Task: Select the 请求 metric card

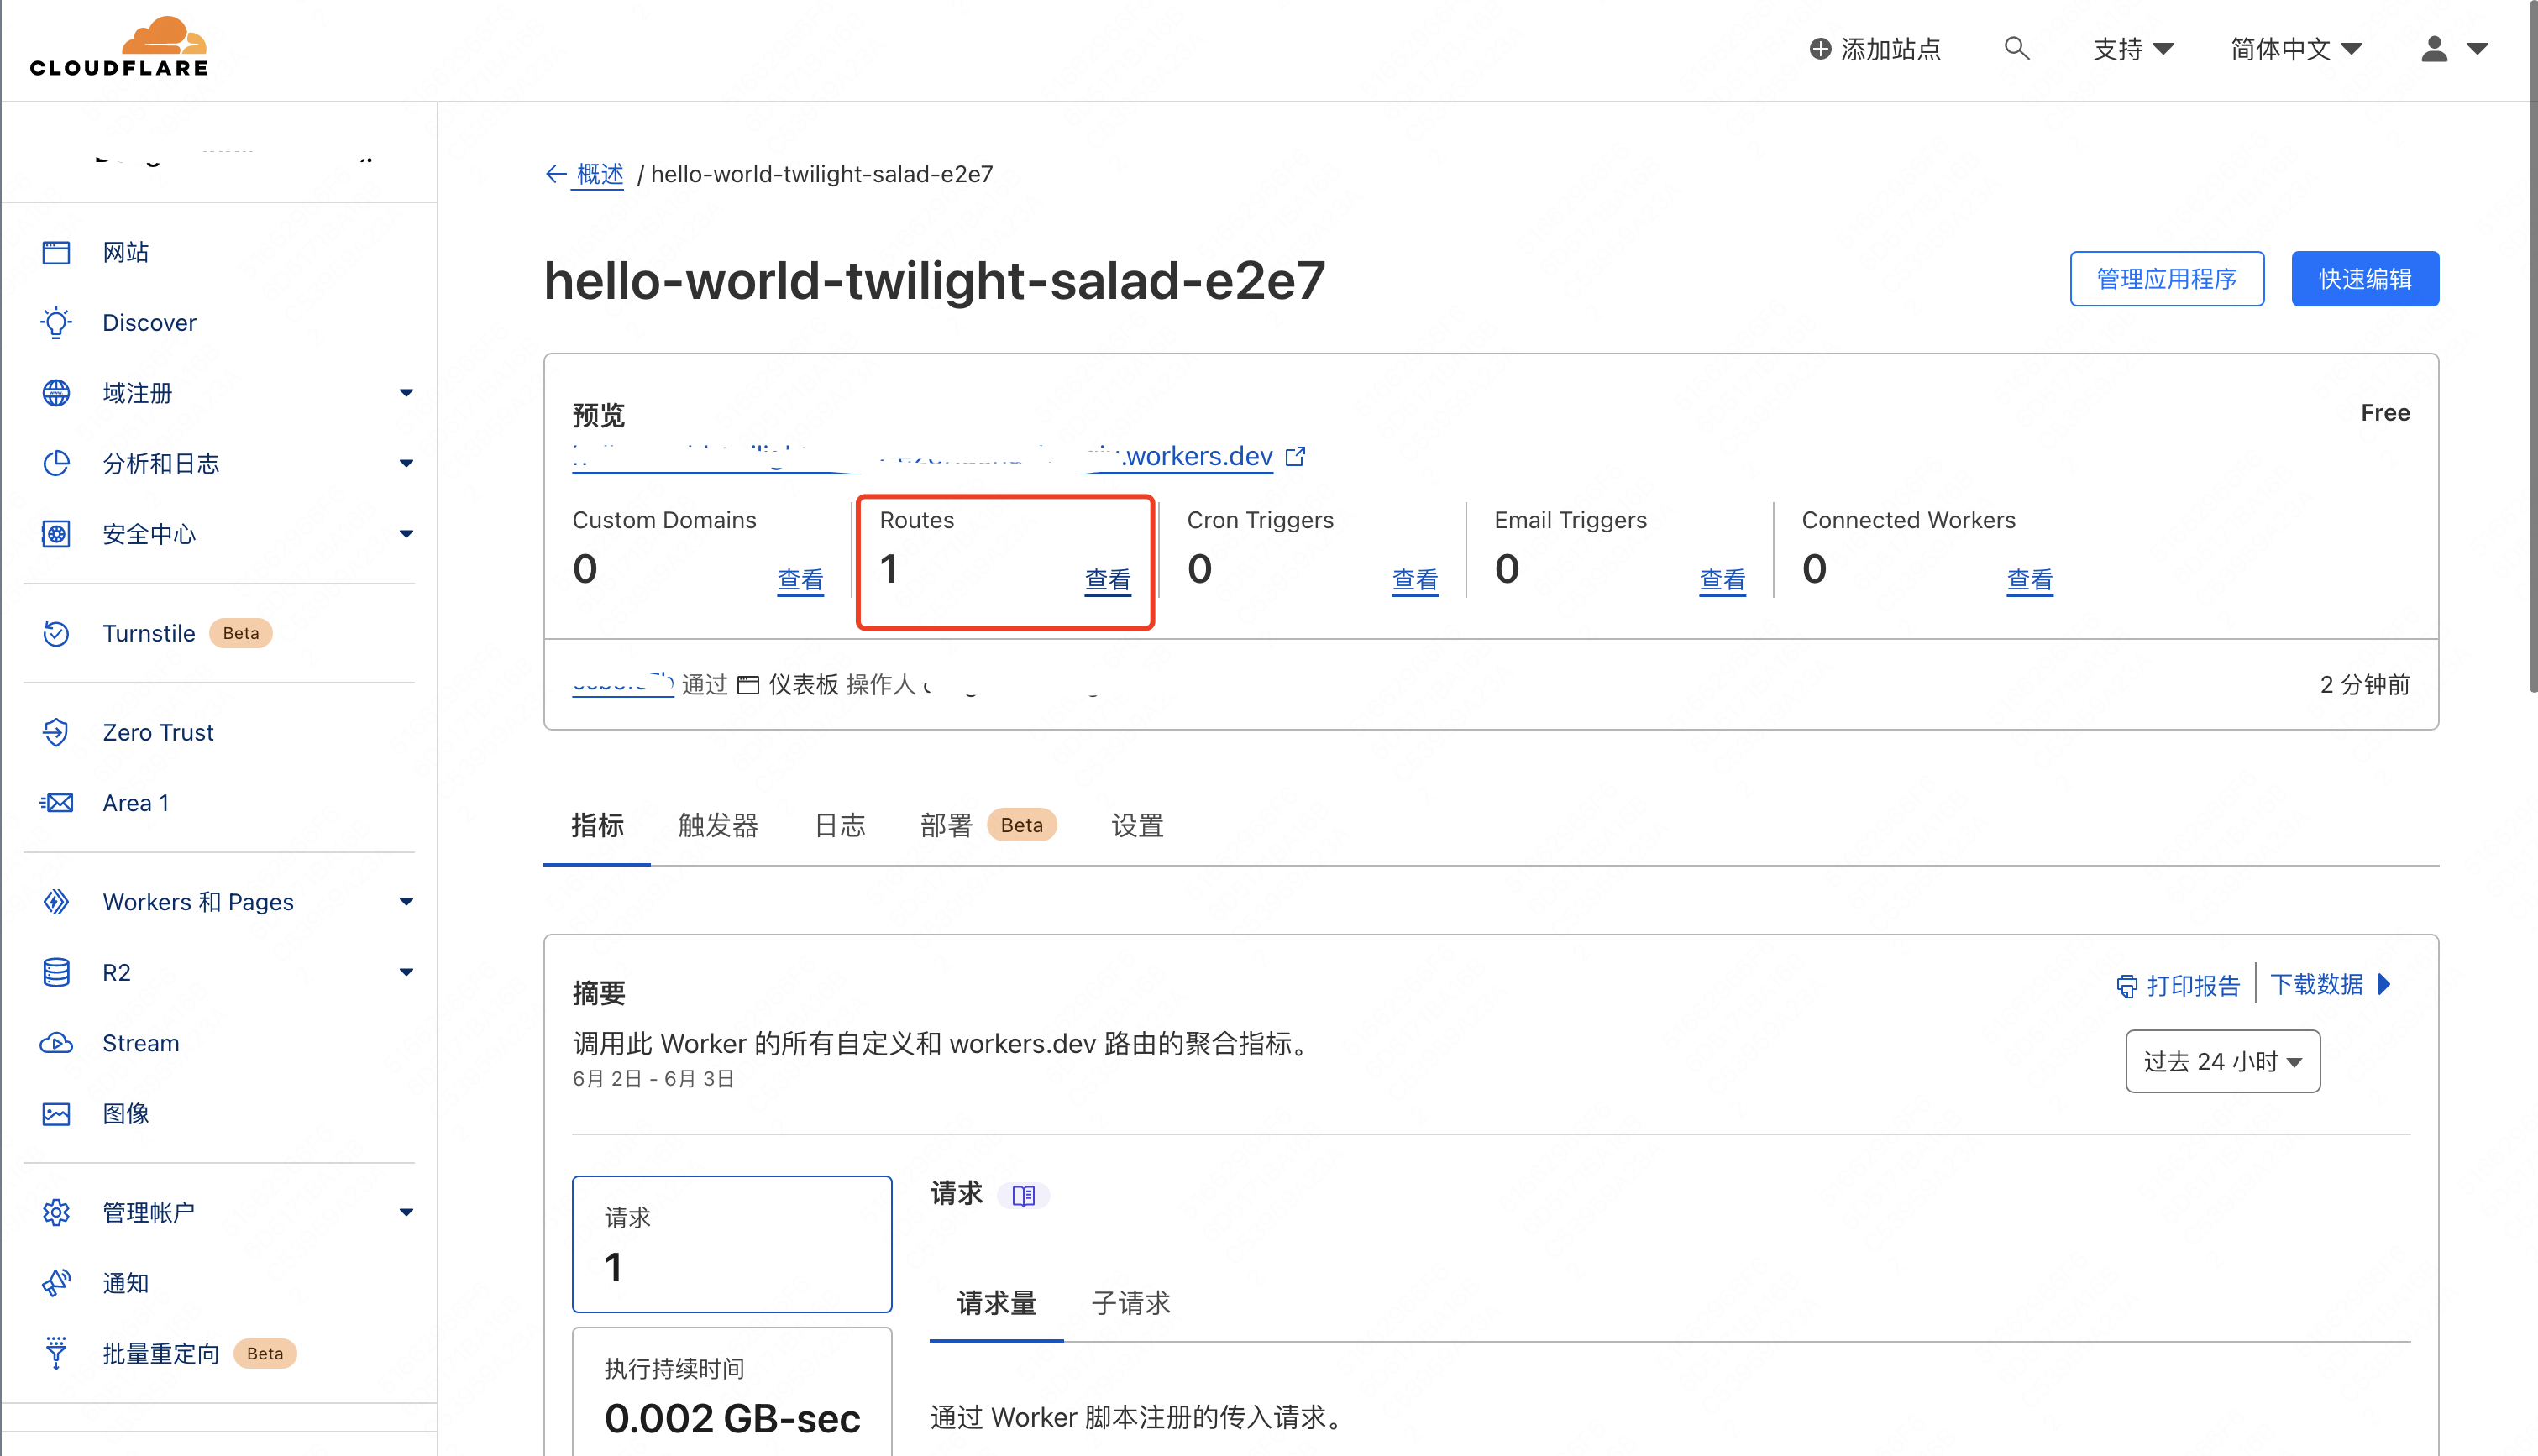Action: pyautogui.click(x=731, y=1243)
